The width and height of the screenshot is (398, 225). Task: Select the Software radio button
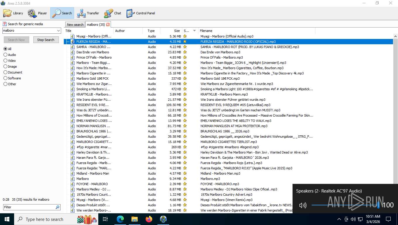pos(5,78)
